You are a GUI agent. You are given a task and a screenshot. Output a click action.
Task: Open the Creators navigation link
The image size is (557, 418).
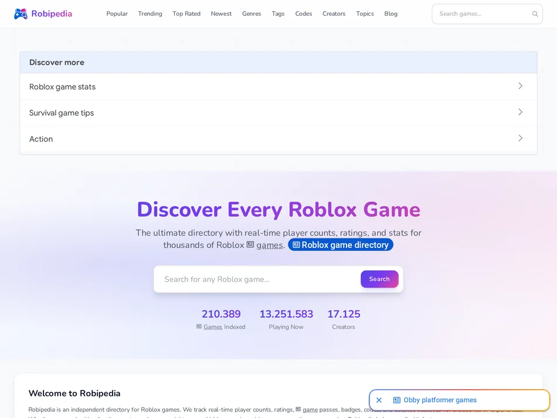334,14
